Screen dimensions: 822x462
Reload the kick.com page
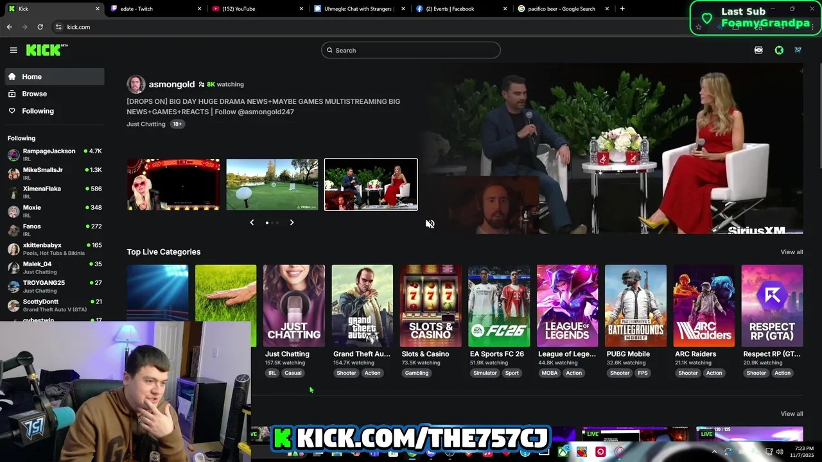coord(40,27)
